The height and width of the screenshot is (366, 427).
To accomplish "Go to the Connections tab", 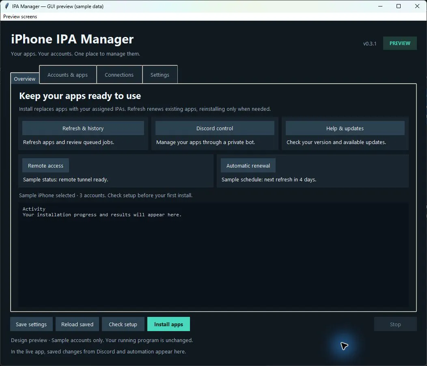I will 119,75.
